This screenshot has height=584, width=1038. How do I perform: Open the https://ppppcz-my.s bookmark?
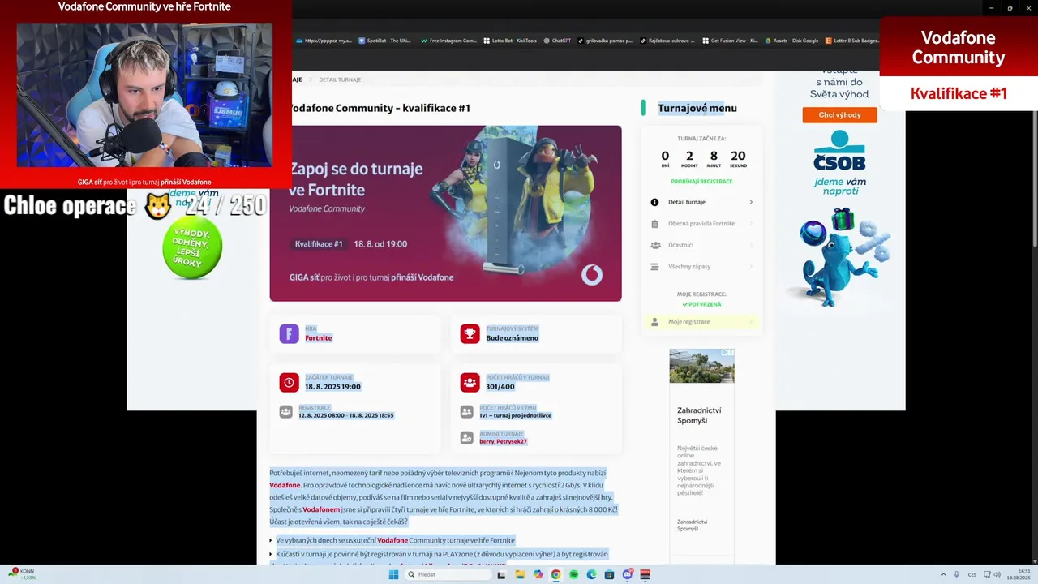pos(324,41)
